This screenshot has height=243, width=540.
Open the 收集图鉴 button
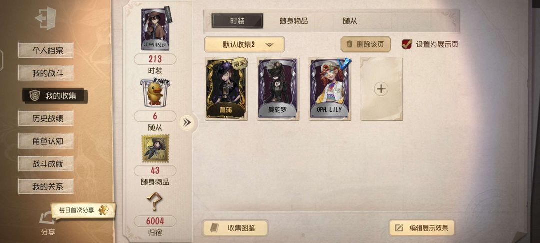click(x=235, y=228)
